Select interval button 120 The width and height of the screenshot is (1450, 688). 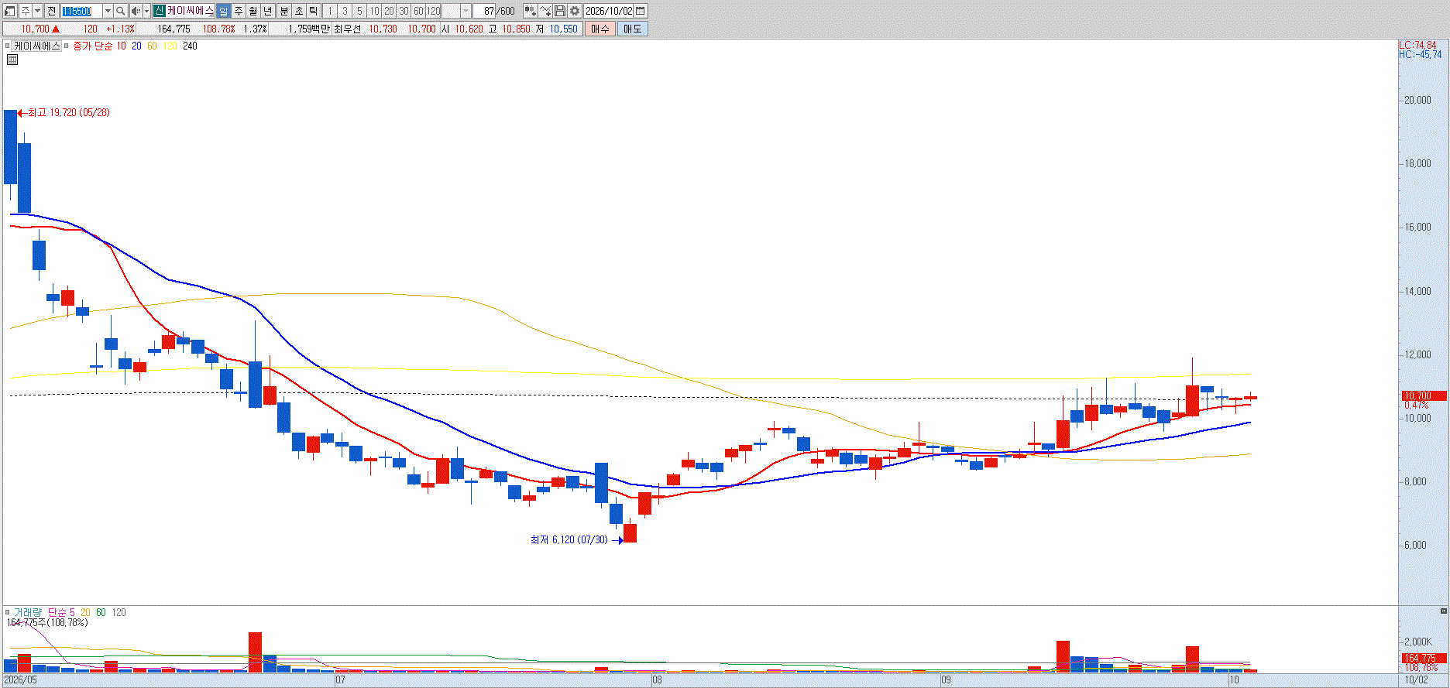pyautogui.click(x=434, y=11)
